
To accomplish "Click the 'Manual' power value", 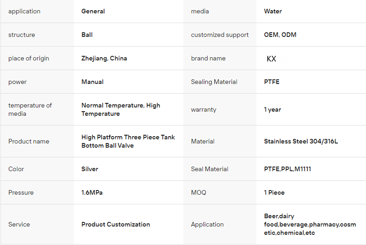I will tap(92, 82).
